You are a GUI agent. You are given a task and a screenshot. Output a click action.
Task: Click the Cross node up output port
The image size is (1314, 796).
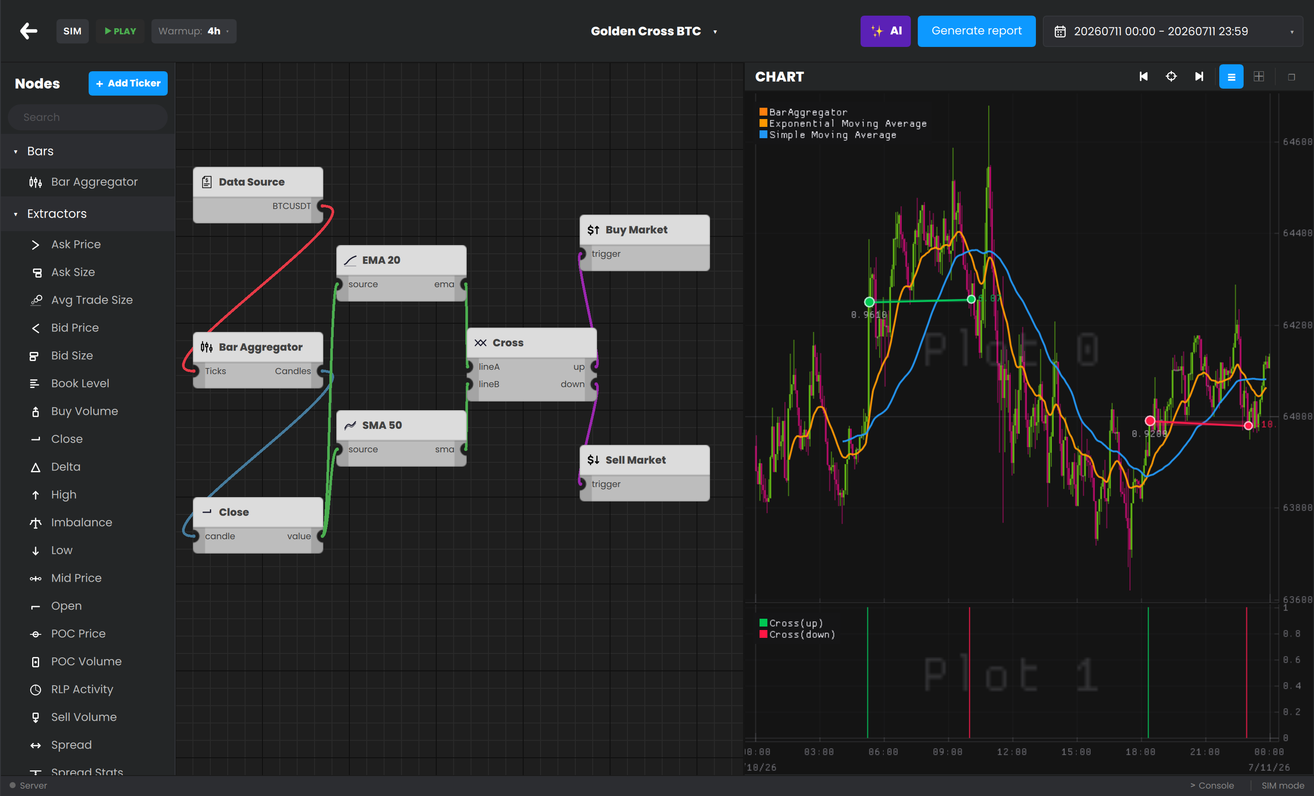[594, 367]
